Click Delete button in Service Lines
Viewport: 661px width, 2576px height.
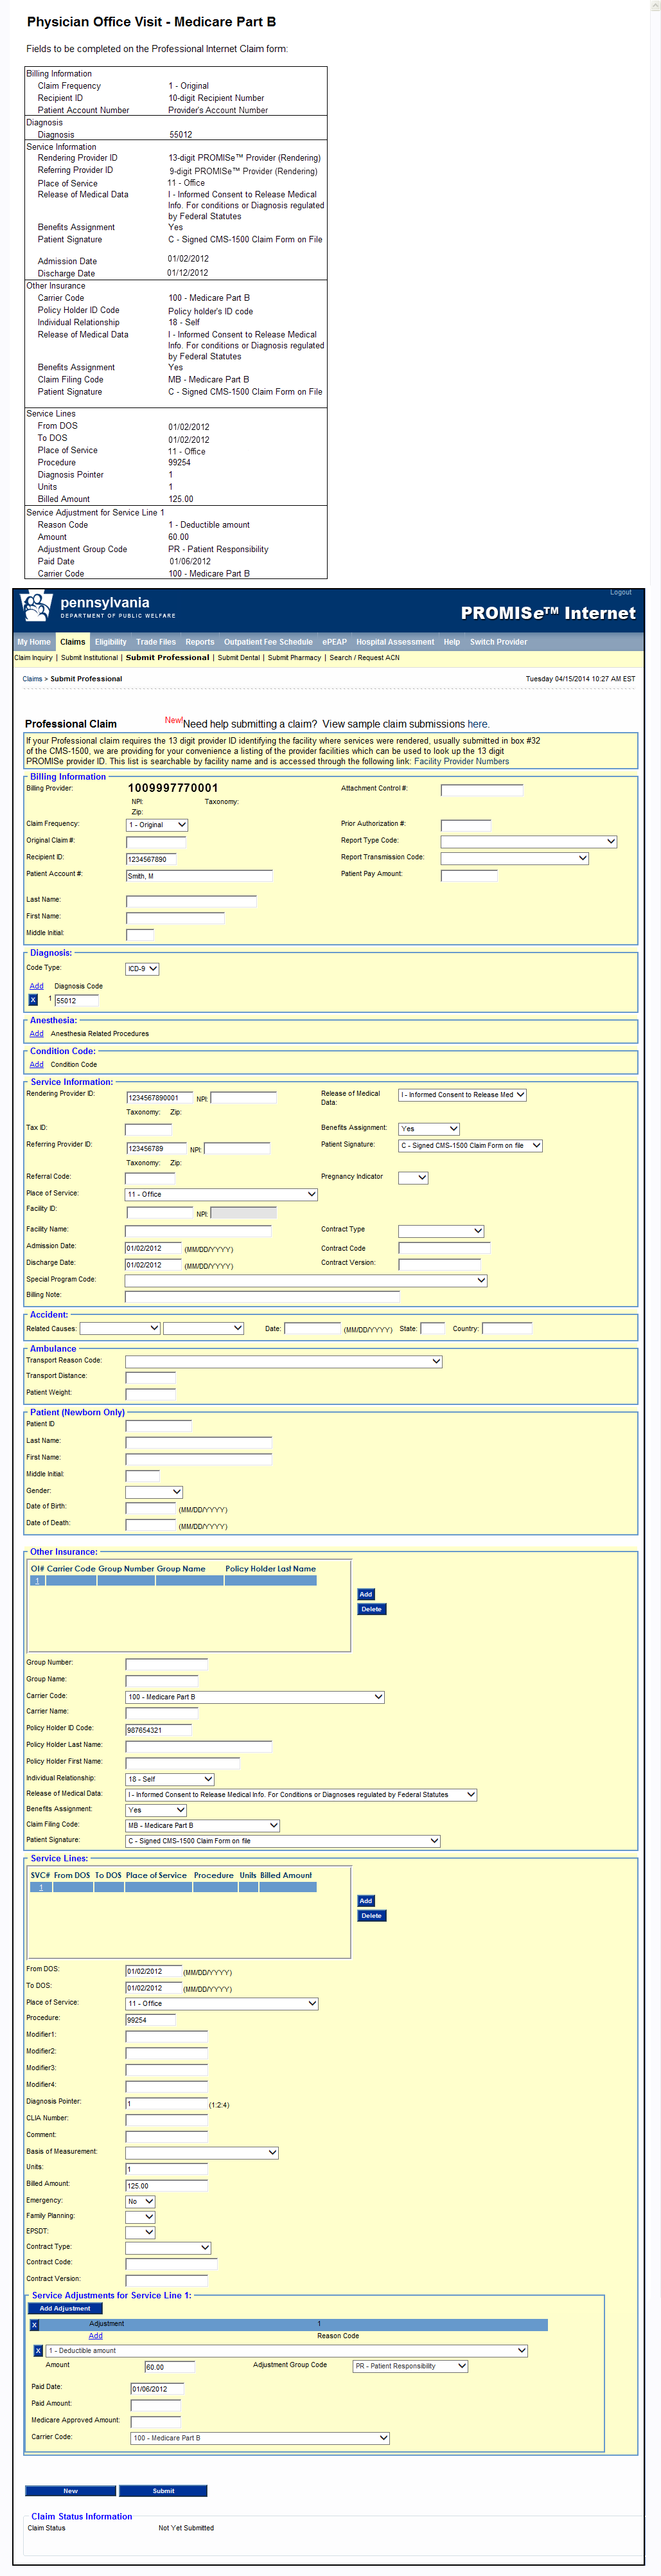click(372, 1916)
